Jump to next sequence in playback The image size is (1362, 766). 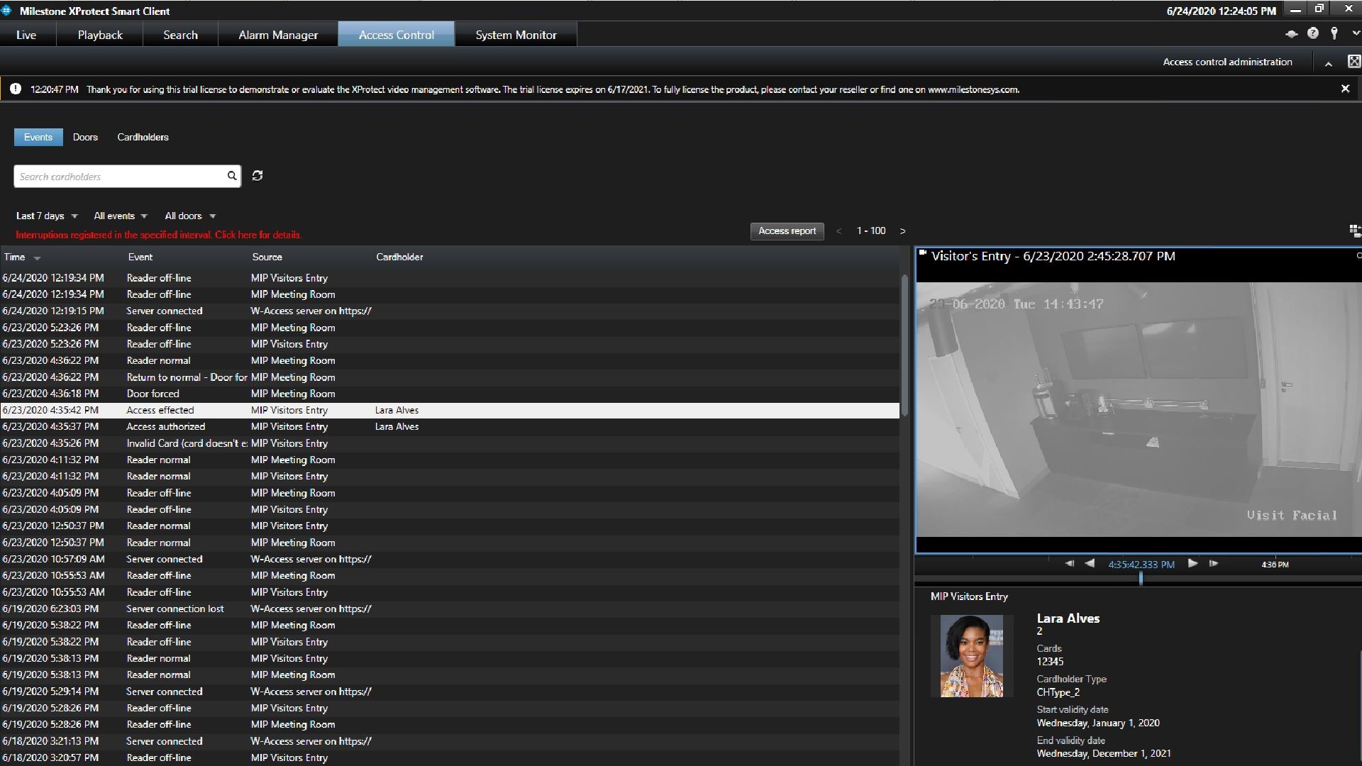pyautogui.click(x=1214, y=563)
